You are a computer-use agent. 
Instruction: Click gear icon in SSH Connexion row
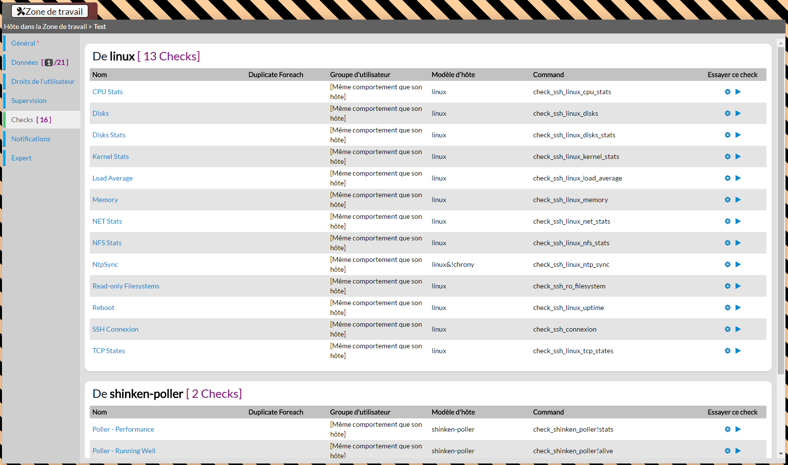click(727, 329)
